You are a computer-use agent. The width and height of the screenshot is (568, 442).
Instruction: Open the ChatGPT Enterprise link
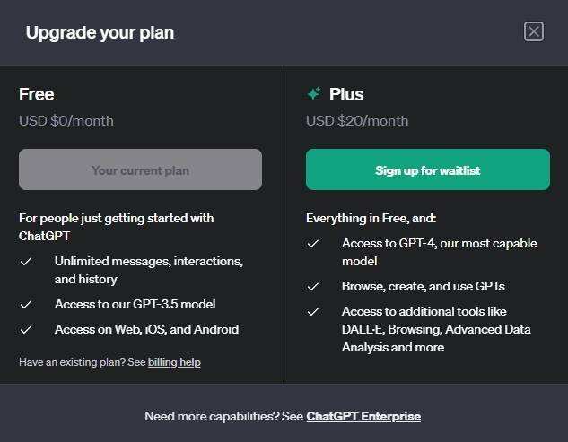coord(363,416)
